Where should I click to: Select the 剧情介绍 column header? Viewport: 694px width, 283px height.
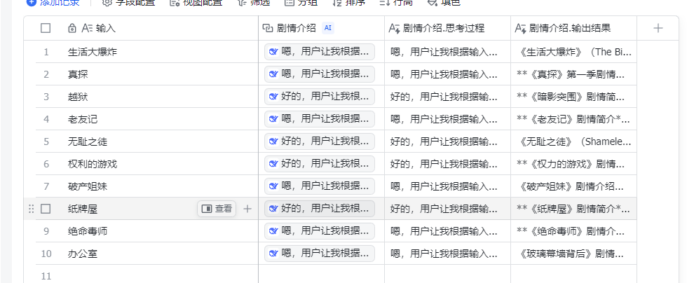(x=322, y=28)
